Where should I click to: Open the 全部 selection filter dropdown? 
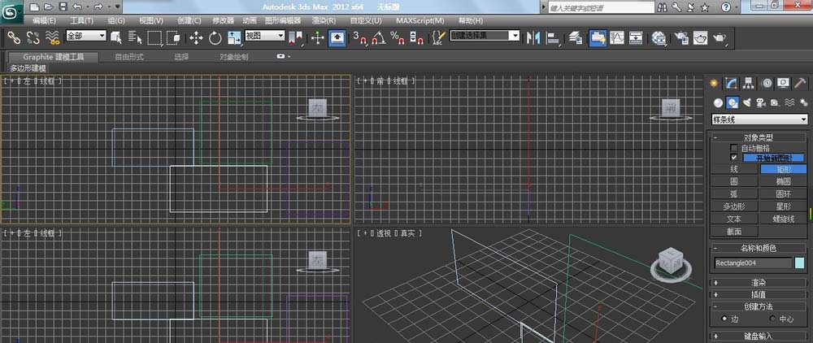(x=85, y=37)
